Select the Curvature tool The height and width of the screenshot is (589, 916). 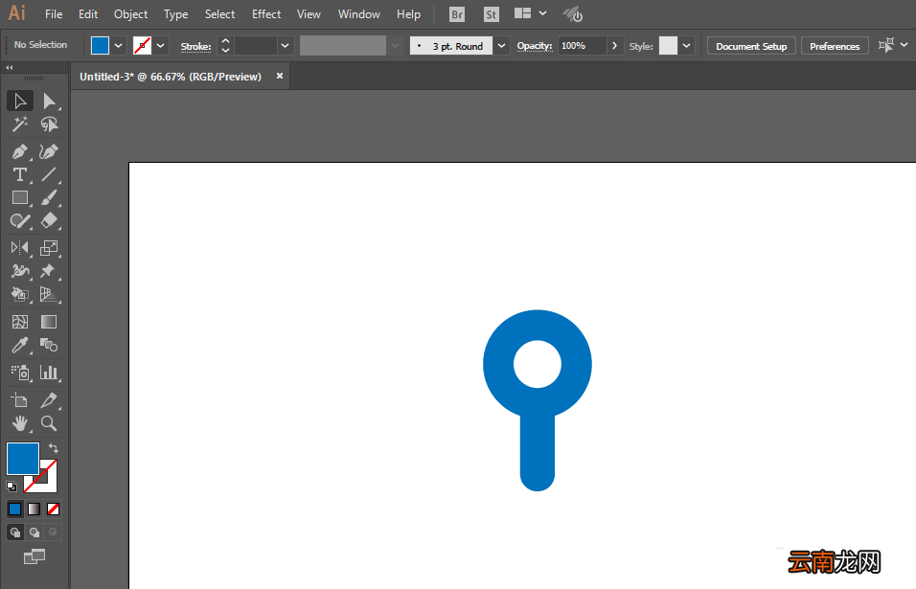coord(49,151)
